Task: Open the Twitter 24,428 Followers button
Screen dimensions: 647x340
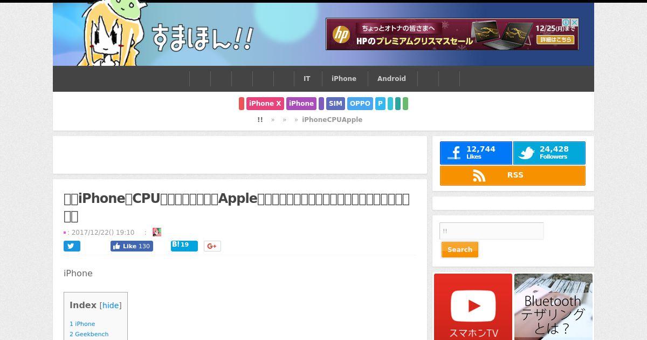Action: (x=549, y=153)
